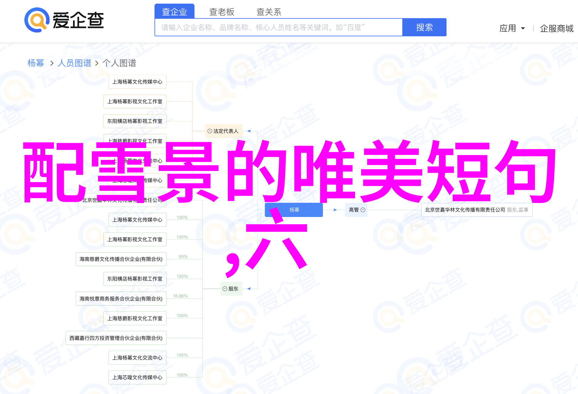Open 海南悦意商务服务合伙企业(有限合伙) node
578x394 pixels.
121,299
